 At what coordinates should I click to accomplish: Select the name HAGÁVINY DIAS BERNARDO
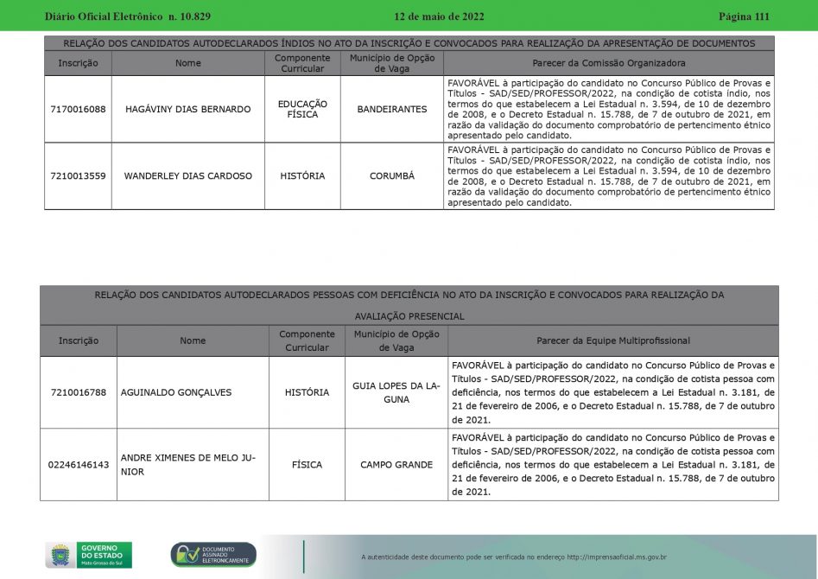[x=187, y=110]
